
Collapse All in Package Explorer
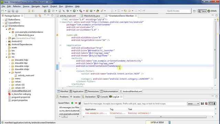click(36, 16)
